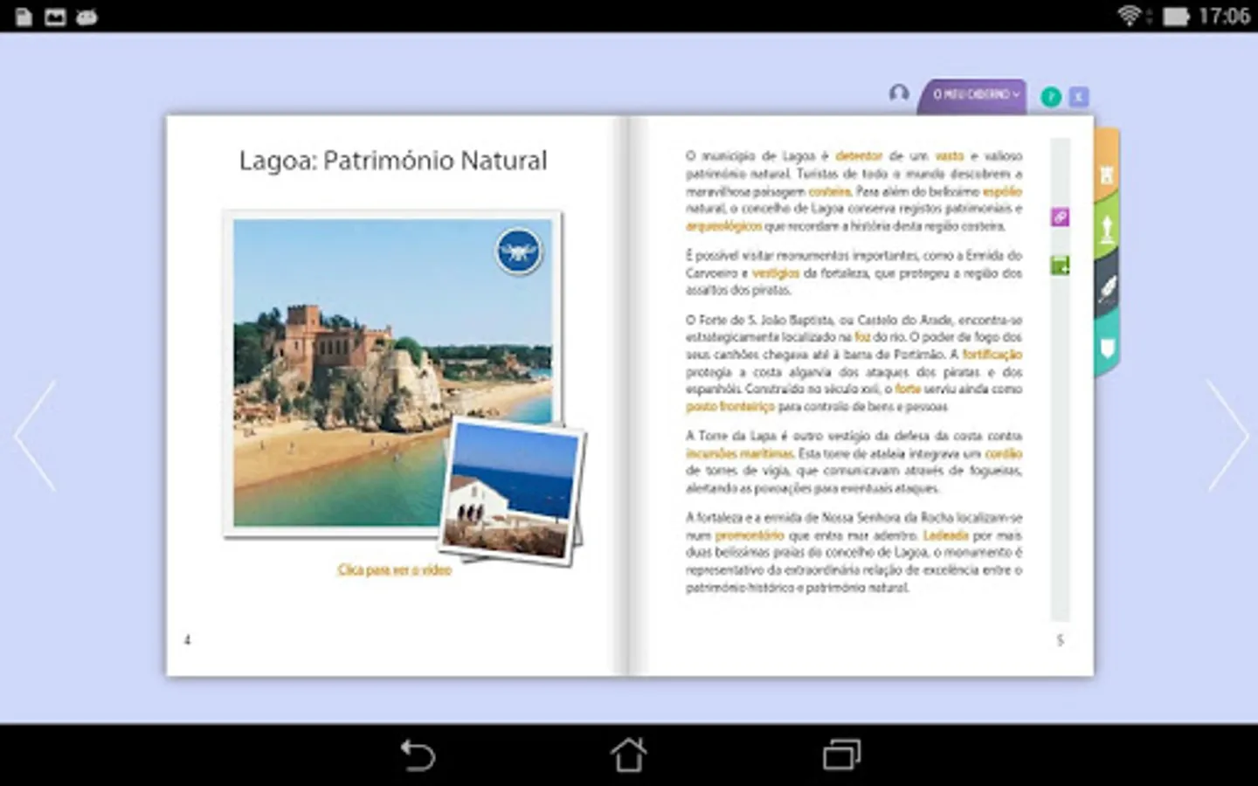Tap the highlighted word 'cordão'
The height and width of the screenshot is (786, 1258).
[1004, 454]
